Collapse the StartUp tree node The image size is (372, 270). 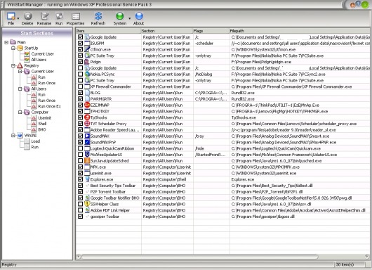[x=13, y=48]
